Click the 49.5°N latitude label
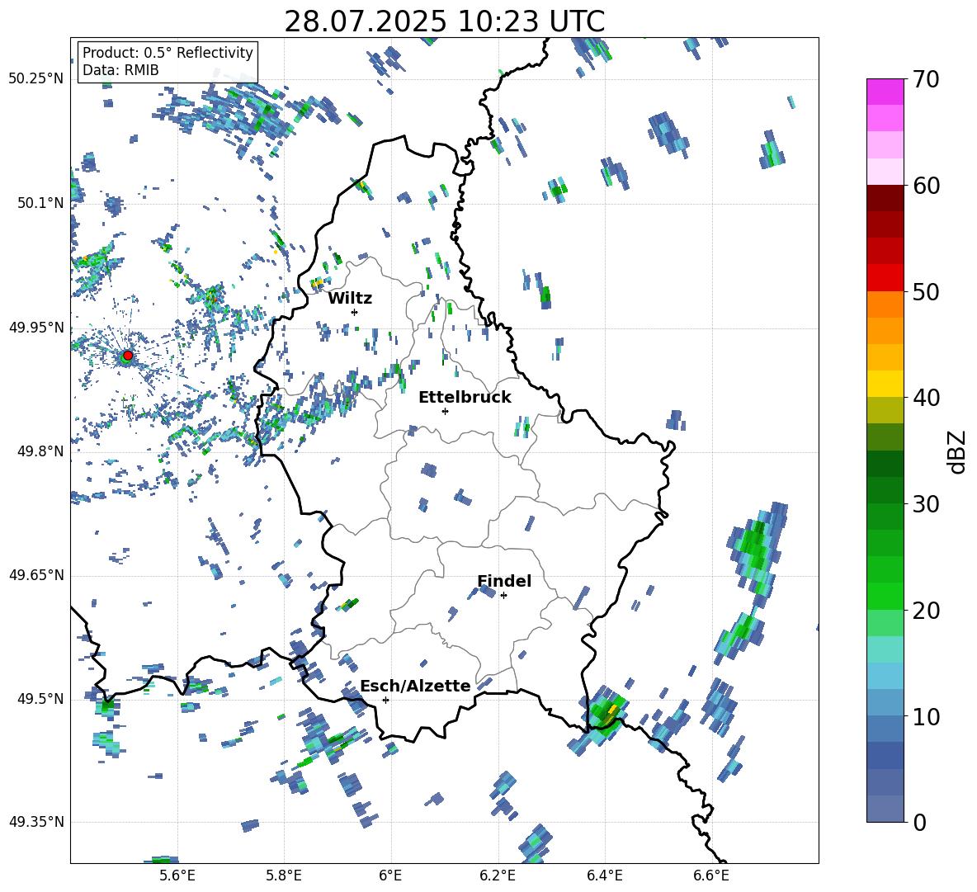This screenshot has height=892, width=977. click(x=40, y=699)
